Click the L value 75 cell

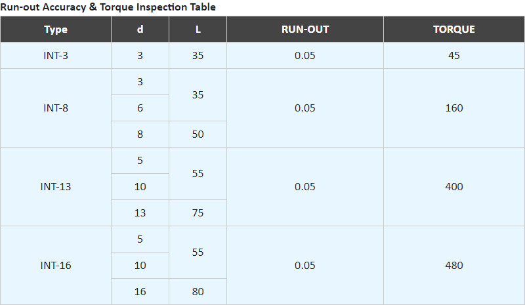coord(198,213)
